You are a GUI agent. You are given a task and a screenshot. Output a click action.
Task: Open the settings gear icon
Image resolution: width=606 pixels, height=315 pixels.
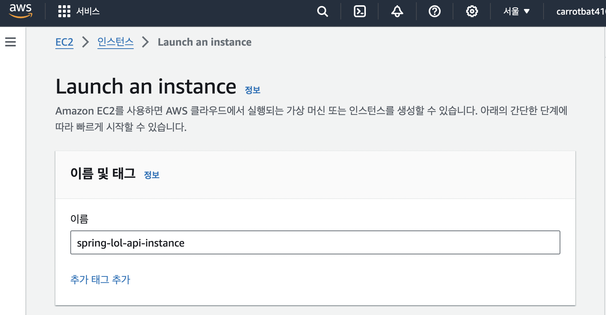tap(472, 12)
